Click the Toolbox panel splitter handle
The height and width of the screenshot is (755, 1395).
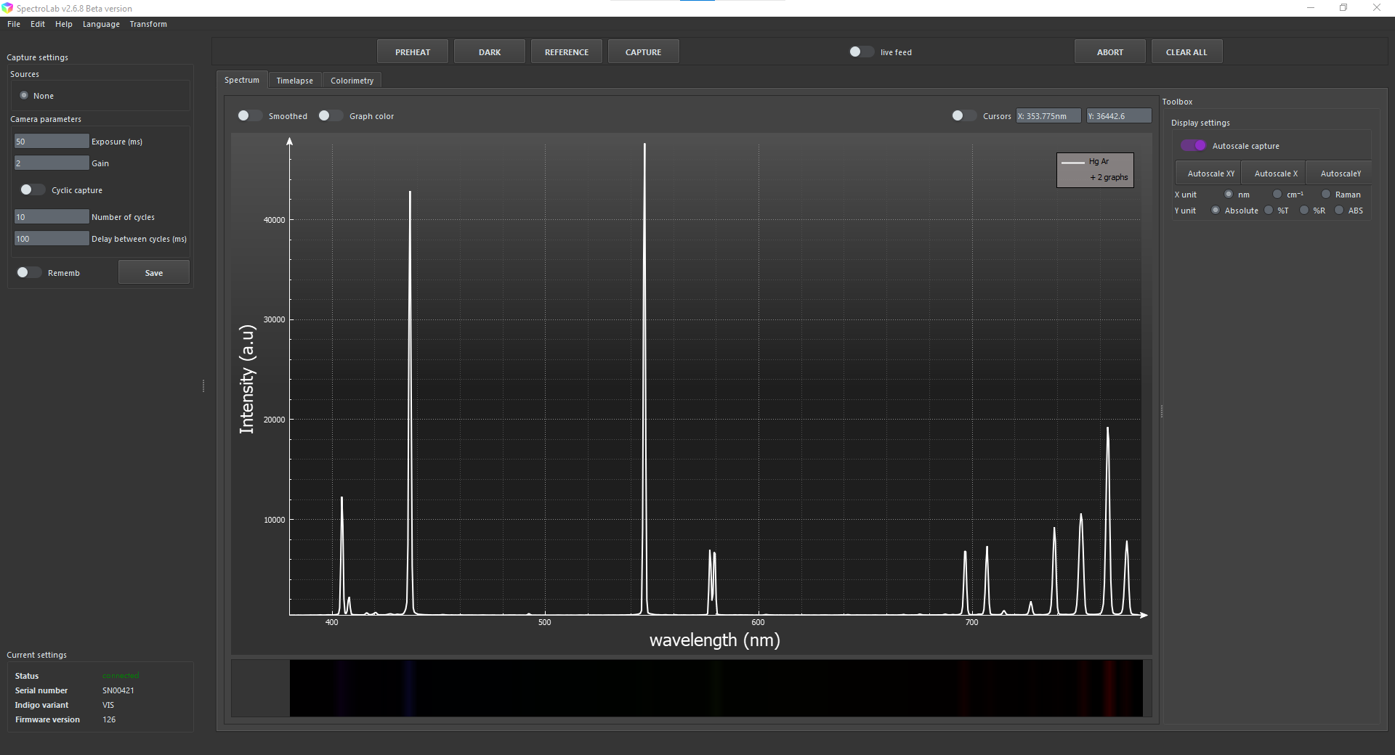pyautogui.click(x=1162, y=412)
